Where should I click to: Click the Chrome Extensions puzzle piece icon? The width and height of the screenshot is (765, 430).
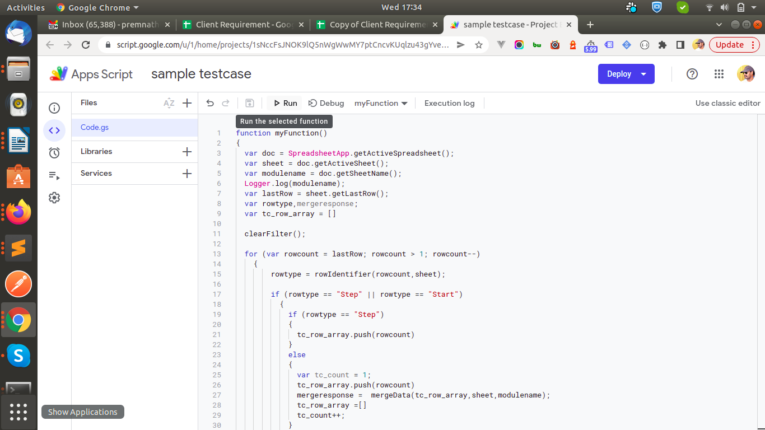pyautogui.click(x=663, y=45)
